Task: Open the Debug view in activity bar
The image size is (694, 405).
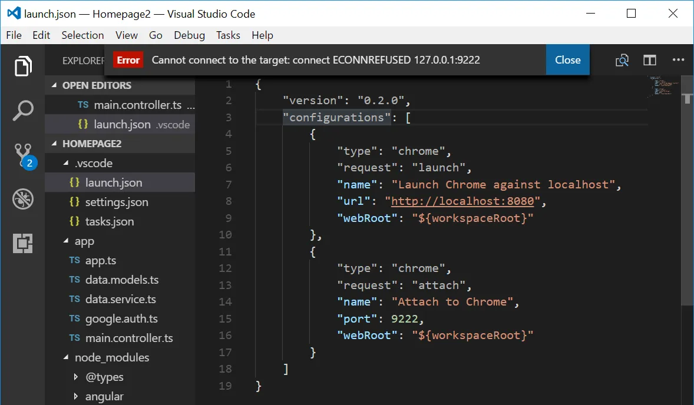Action: point(23,199)
